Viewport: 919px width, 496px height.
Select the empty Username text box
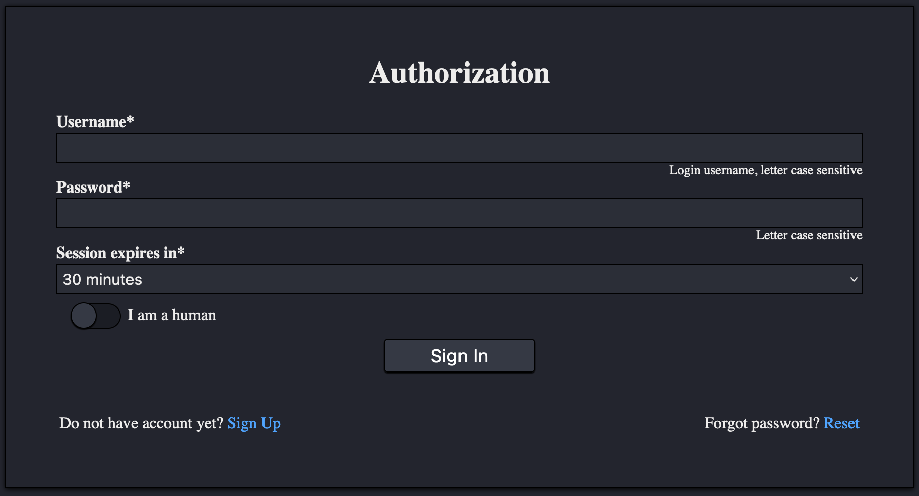point(459,148)
